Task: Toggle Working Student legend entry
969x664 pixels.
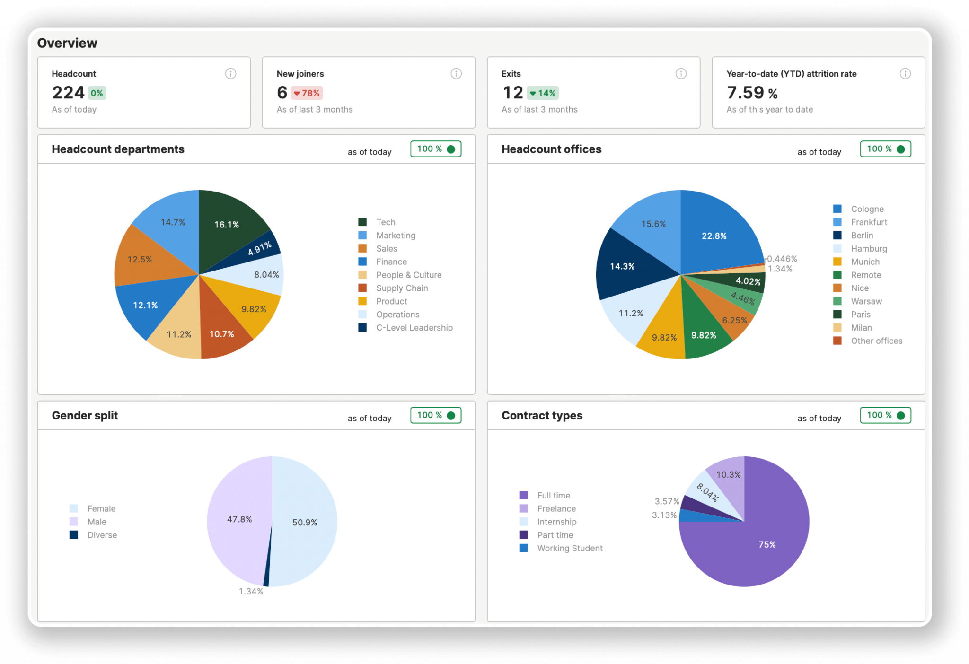Action: [562, 548]
